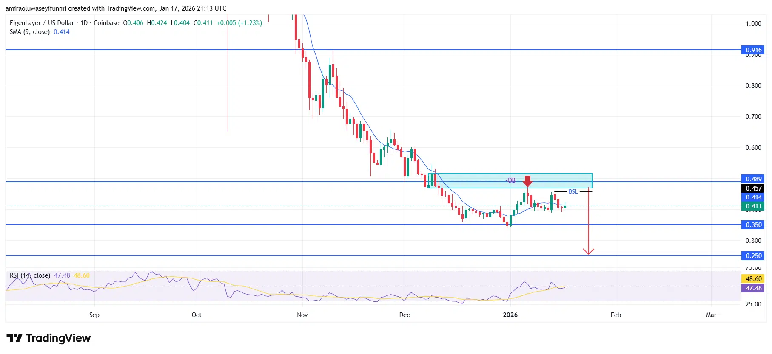Select the green 0.411 current price tag

[x=753, y=206]
